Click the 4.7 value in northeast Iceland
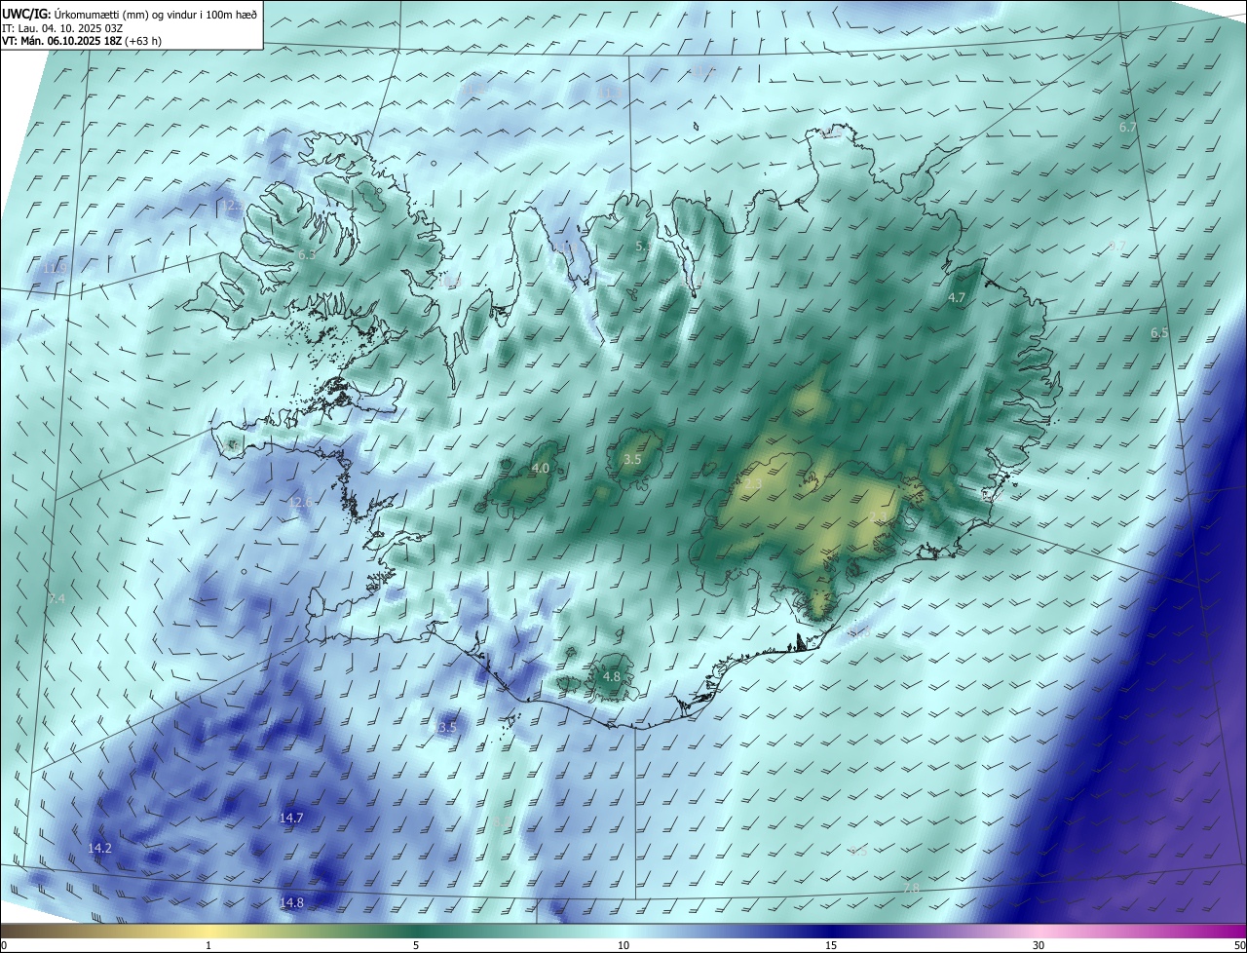Screen dimensions: 1247x953 (957, 297)
